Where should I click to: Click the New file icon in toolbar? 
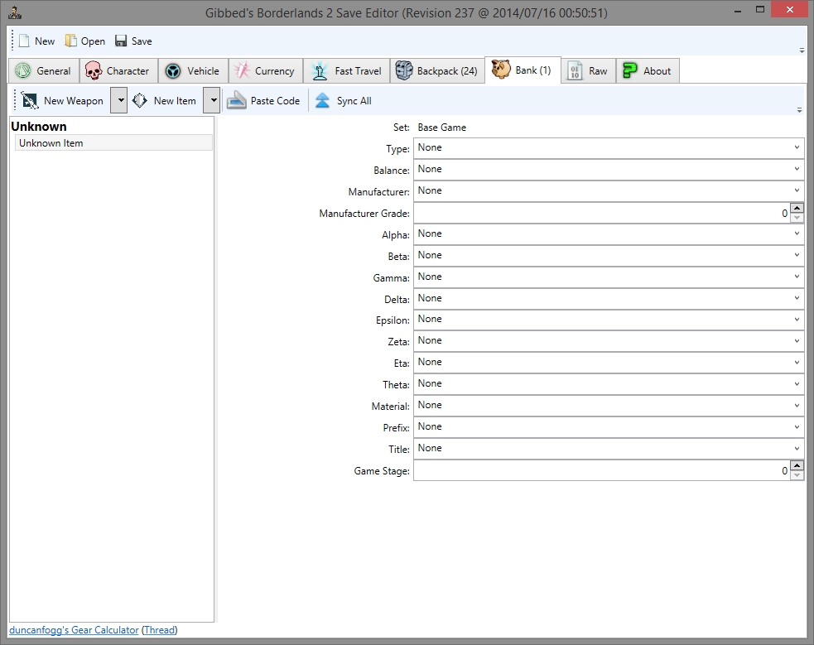click(x=24, y=41)
